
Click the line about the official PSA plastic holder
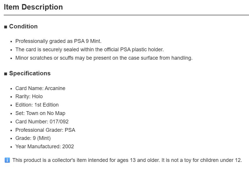click(x=89, y=50)
